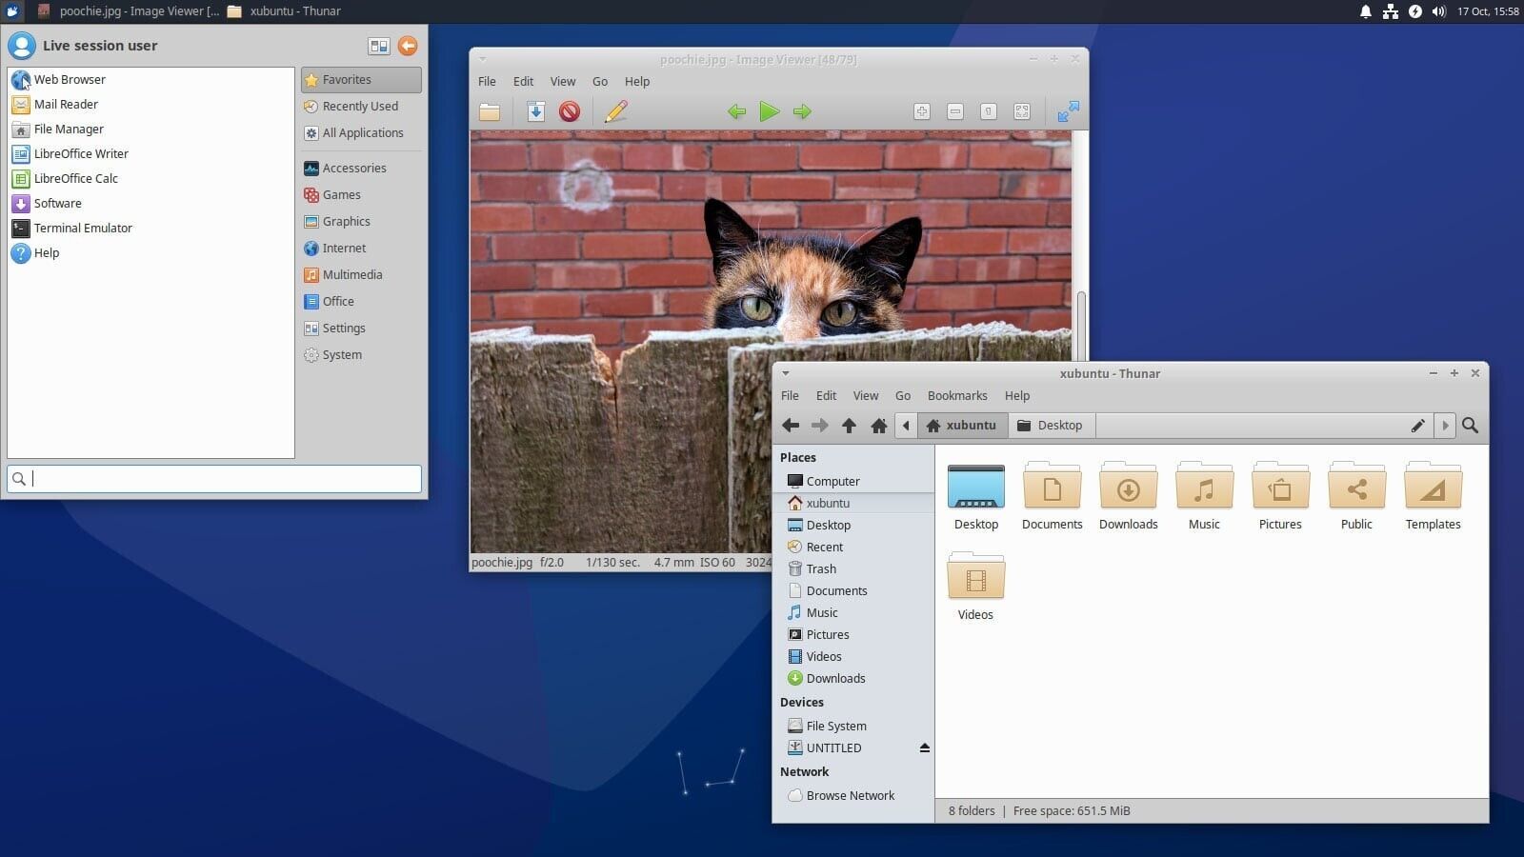The image size is (1524, 857).
Task: Expand path bar left scroll arrow
Action: [906, 426]
